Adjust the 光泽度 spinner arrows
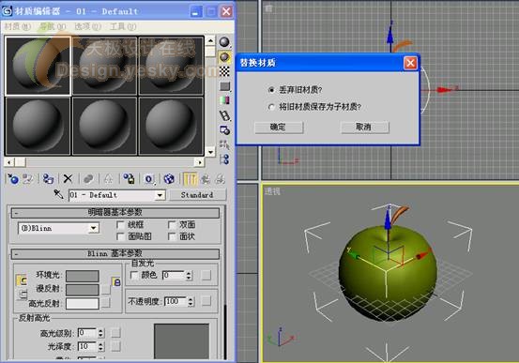519x363 pixels. tap(101, 347)
